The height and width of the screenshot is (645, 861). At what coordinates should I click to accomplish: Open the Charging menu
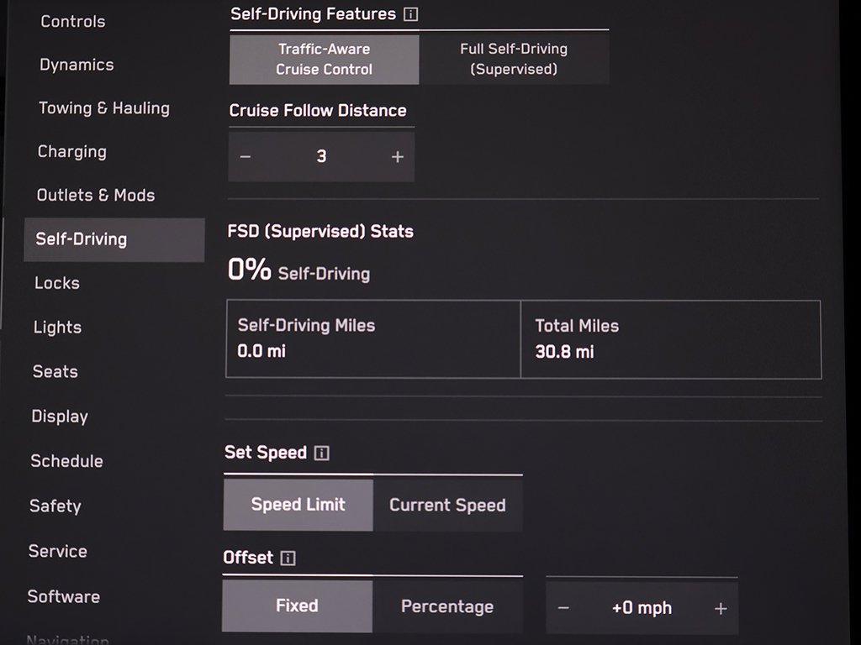tap(72, 151)
